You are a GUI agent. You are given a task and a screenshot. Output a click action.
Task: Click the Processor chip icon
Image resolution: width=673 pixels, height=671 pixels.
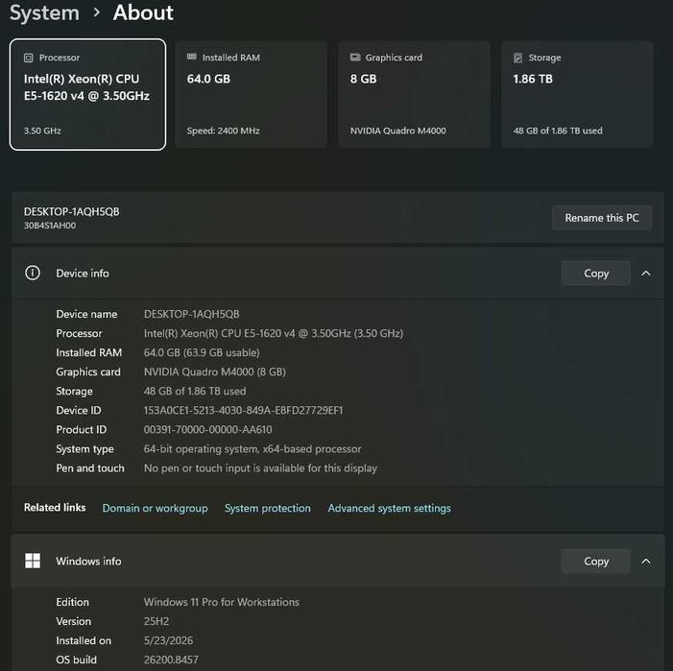pyautogui.click(x=29, y=58)
